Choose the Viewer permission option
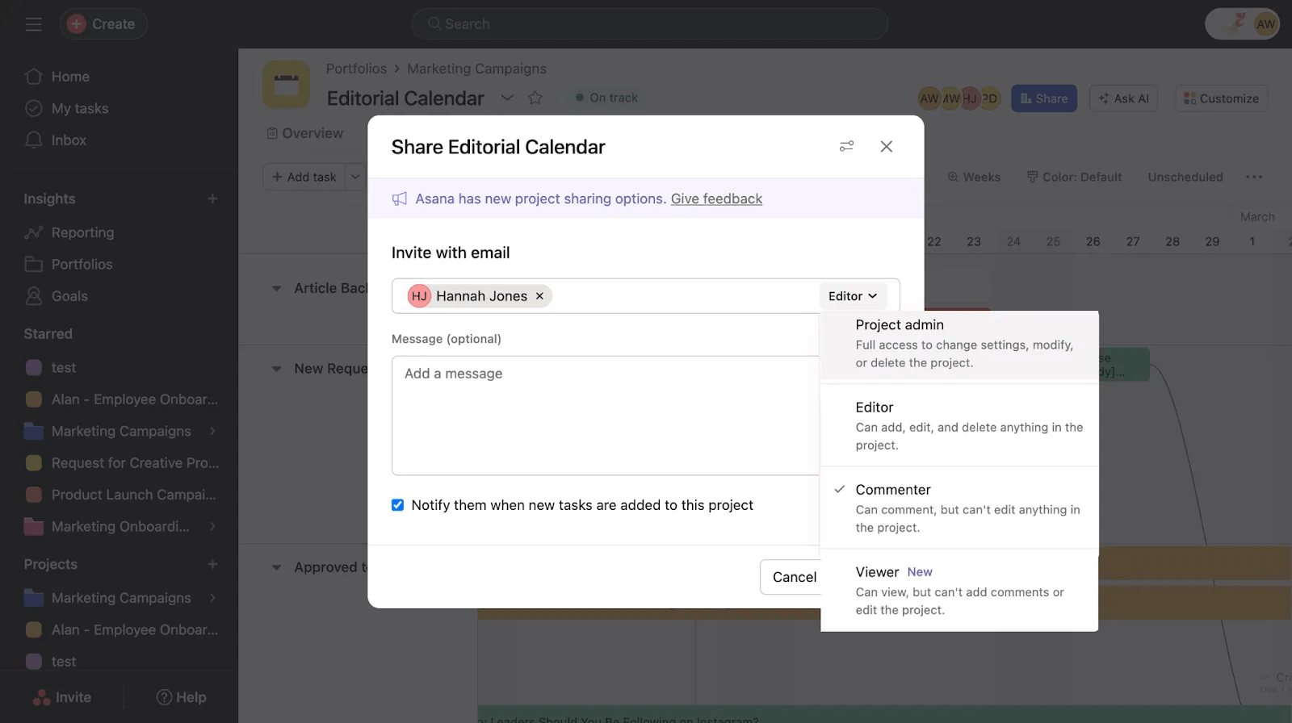This screenshot has height=723, width=1292. click(x=959, y=591)
